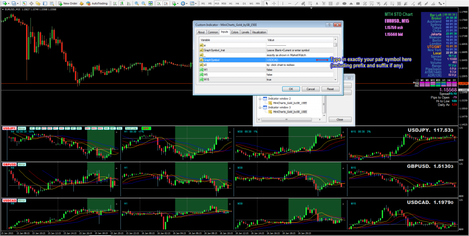Click the AutoTrading button
The height and width of the screenshot is (236, 469).
tap(97, 4)
